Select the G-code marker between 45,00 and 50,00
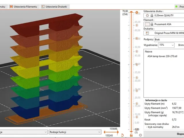The height and width of the screenshot is (138, 184). [x=137, y=51]
